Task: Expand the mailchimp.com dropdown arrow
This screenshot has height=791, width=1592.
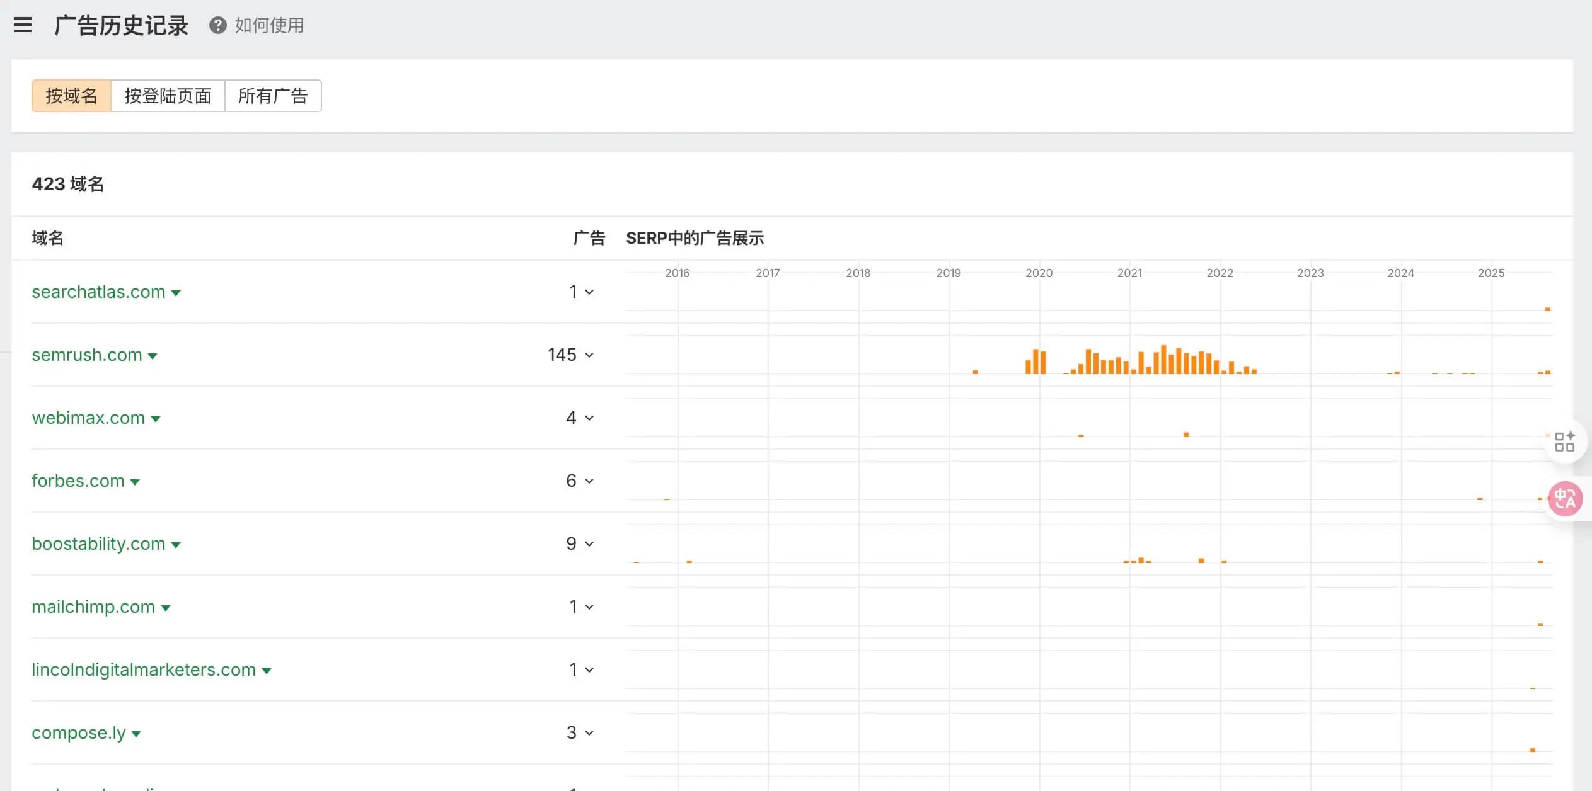Action: click(166, 607)
